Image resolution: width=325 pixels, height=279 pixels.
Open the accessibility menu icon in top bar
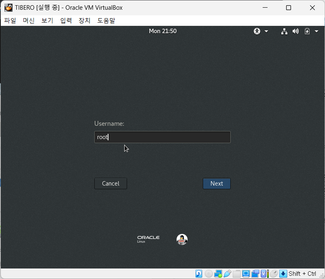click(x=257, y=31)
